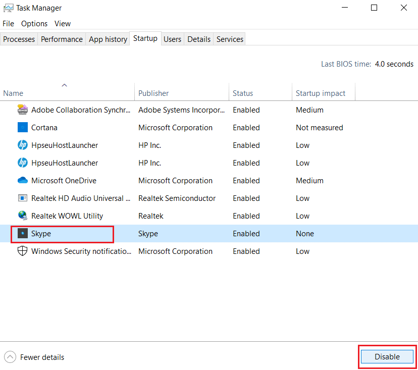This screenshot has height=370, width=418.
Task: Sort by the Startup impact column
Action: click(320, 93)
